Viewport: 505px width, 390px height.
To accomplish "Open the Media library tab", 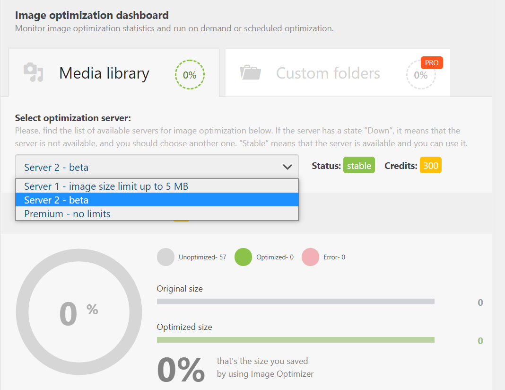I will (104, 73).
